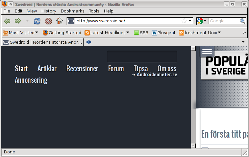Image resolution: width=249 pixels, height=157 pixels.
Task: Open the History menu
Action: 49,11
